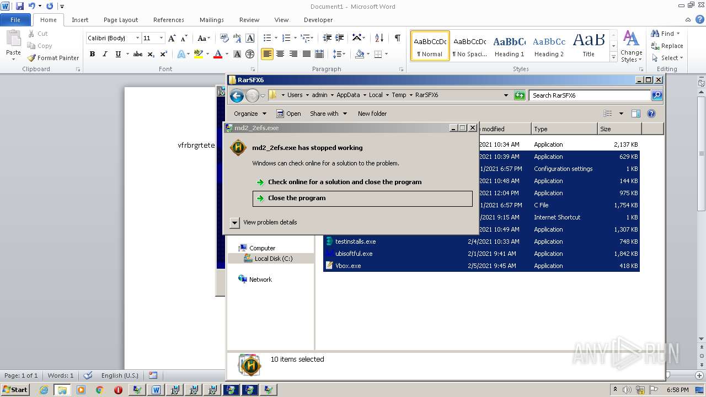Switch to Insert tab

click(80, 20)
